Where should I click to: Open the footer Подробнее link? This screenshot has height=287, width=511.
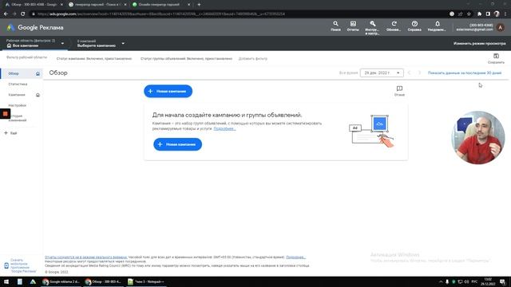click(295, 257)
